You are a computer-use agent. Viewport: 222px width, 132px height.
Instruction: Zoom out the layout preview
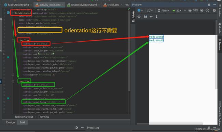(x=190, y=11)
